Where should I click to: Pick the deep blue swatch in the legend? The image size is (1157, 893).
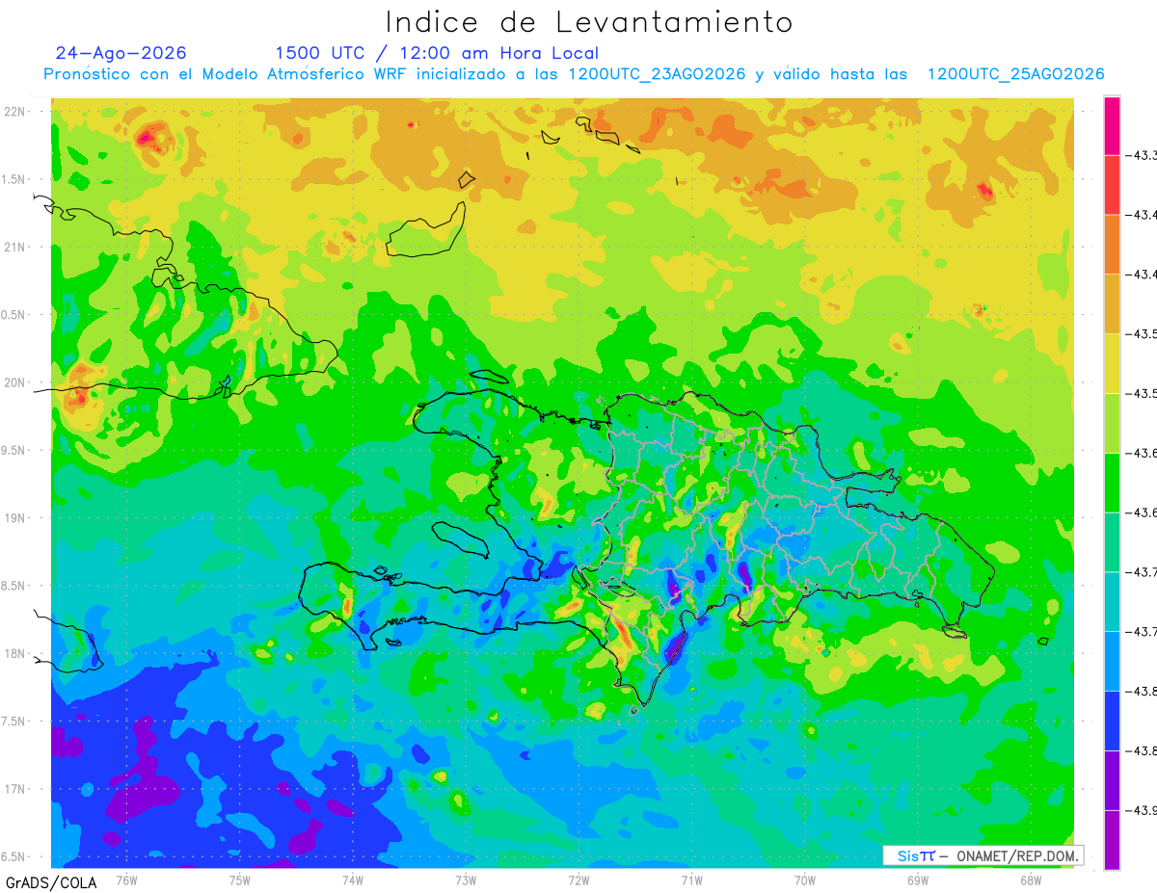(x=1112, y=720)
